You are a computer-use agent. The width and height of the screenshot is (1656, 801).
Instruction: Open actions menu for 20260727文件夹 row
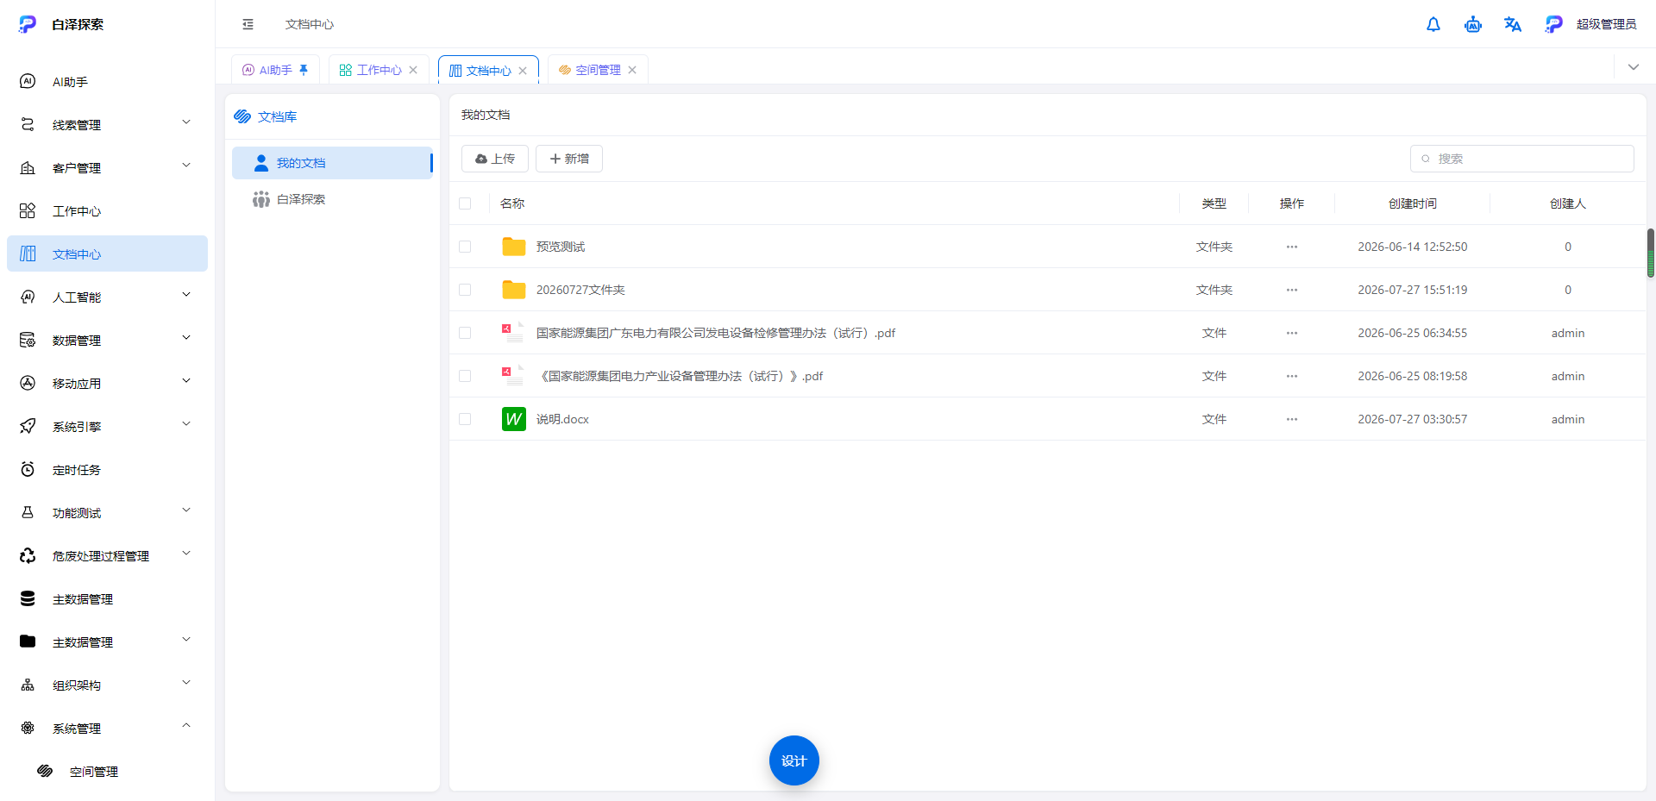click(x=1292, y=290)
